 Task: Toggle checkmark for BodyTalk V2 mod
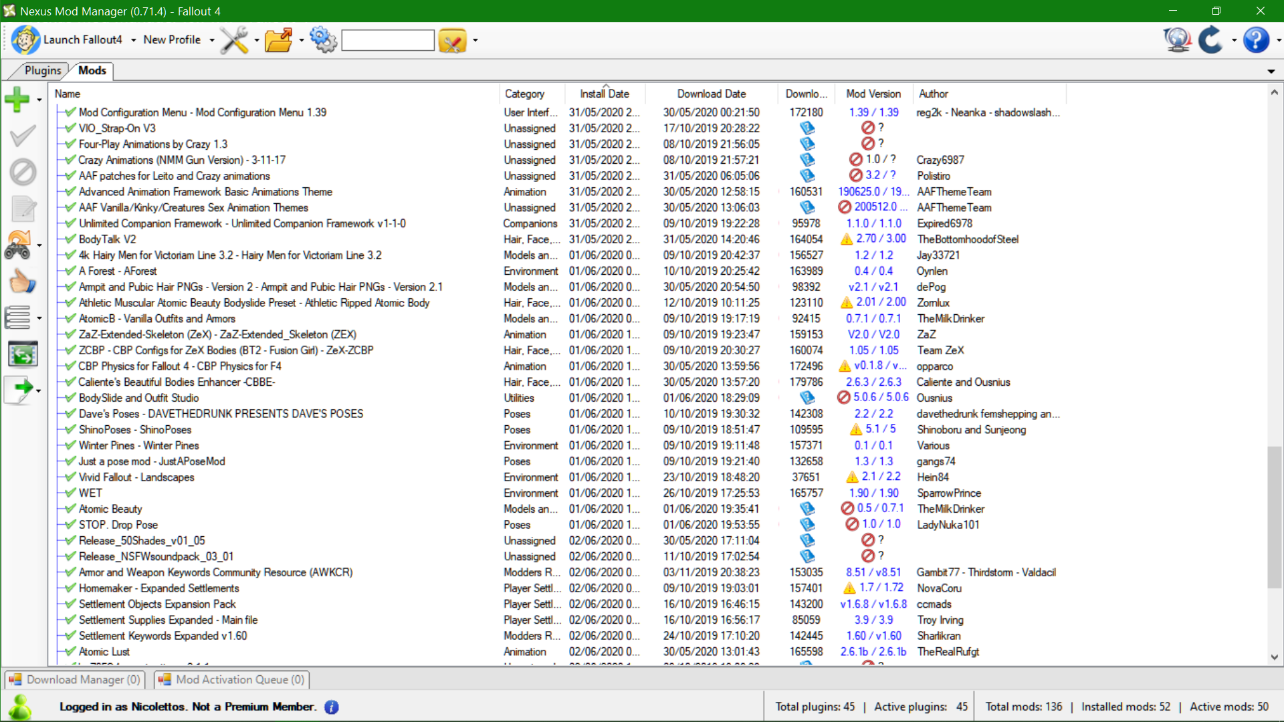(71, 239)
